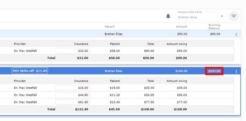Click the $122.40 insurance total
The height and width of the screenshot is (121, 246).
tap(82, 109)
